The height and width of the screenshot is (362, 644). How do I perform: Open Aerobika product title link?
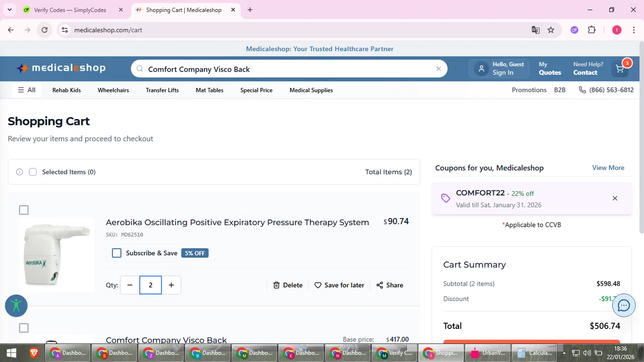click(237, 222)
